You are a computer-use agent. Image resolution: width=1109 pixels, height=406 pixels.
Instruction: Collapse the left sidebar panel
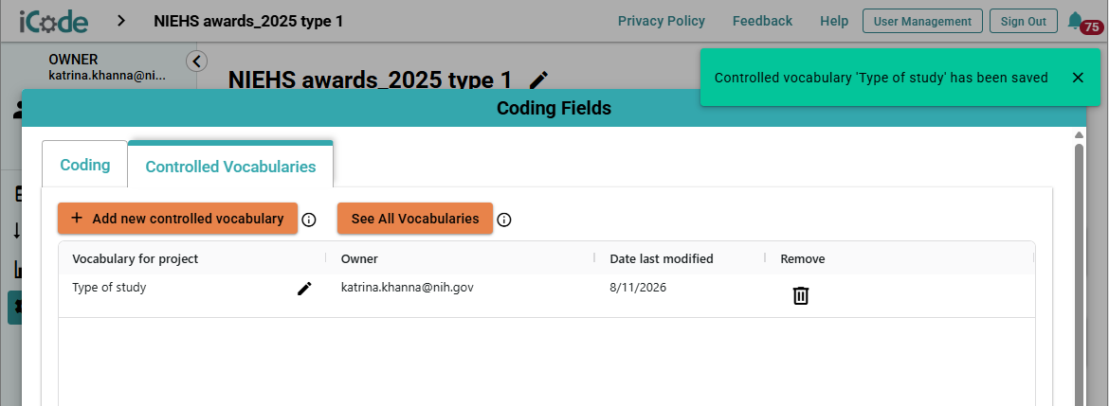click(196, 62)
